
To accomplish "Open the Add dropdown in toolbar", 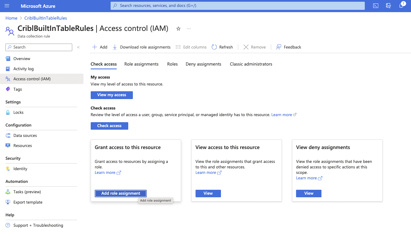I will pyautogui.click(x=100, y=47).
